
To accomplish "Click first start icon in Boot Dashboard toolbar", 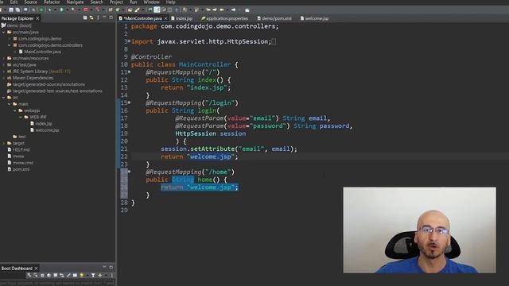I will 29,276.
